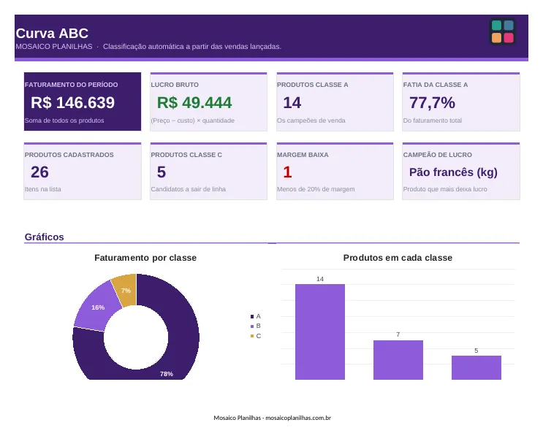Click the bar labeled 7

click(398, 360)
